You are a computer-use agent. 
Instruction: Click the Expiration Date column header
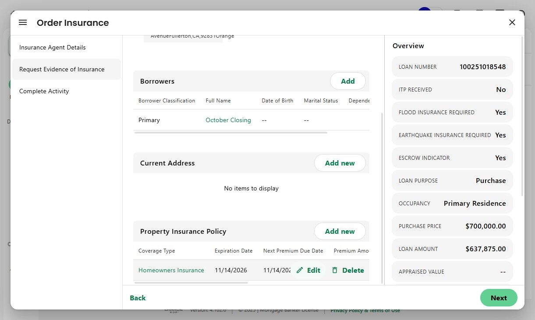coord(234,251)
